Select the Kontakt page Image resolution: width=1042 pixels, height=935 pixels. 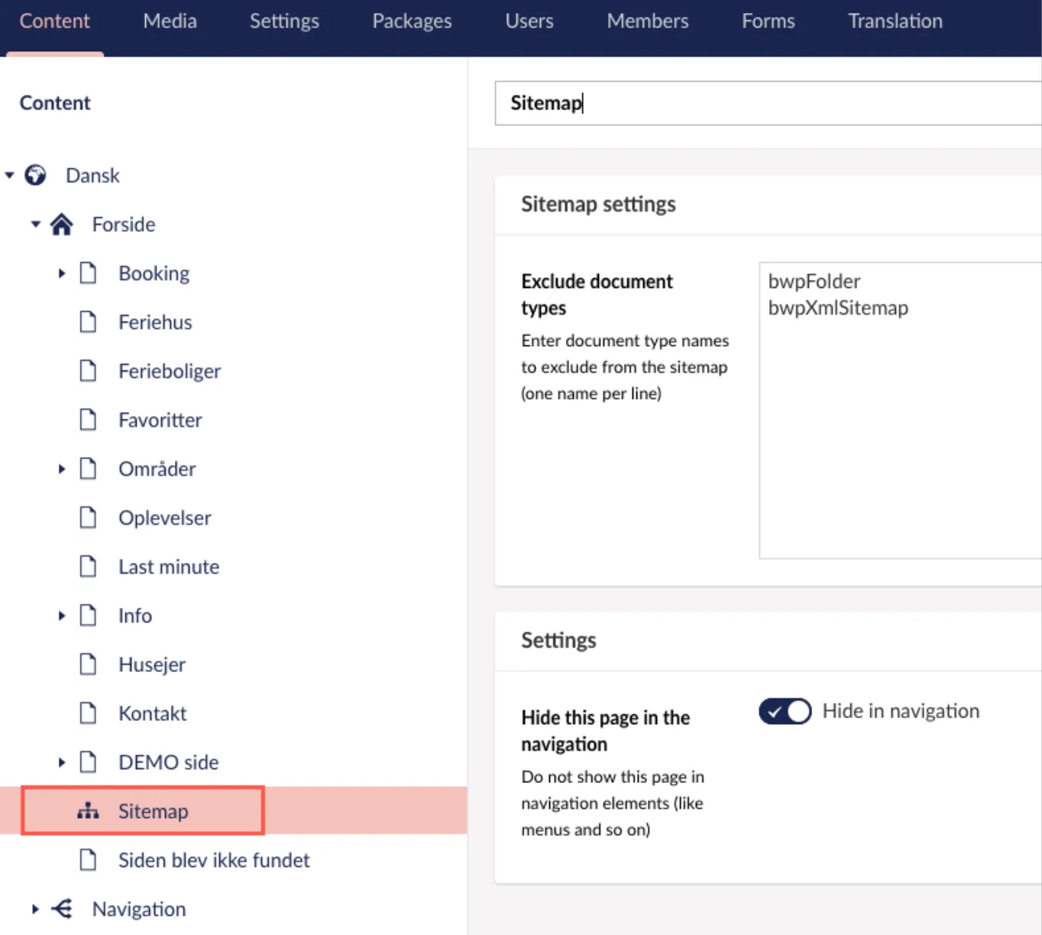pos(153,713)
